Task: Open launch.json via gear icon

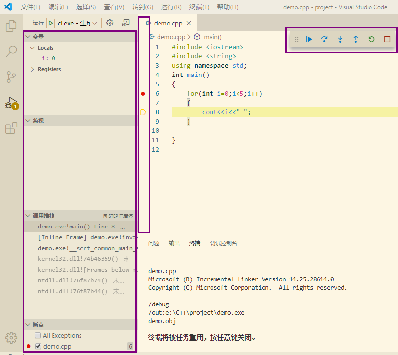Action: (110, 23)
